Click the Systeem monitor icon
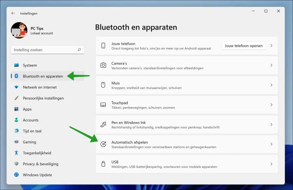Viewport: 293px width, 190px height. click(x=17, y=65)
